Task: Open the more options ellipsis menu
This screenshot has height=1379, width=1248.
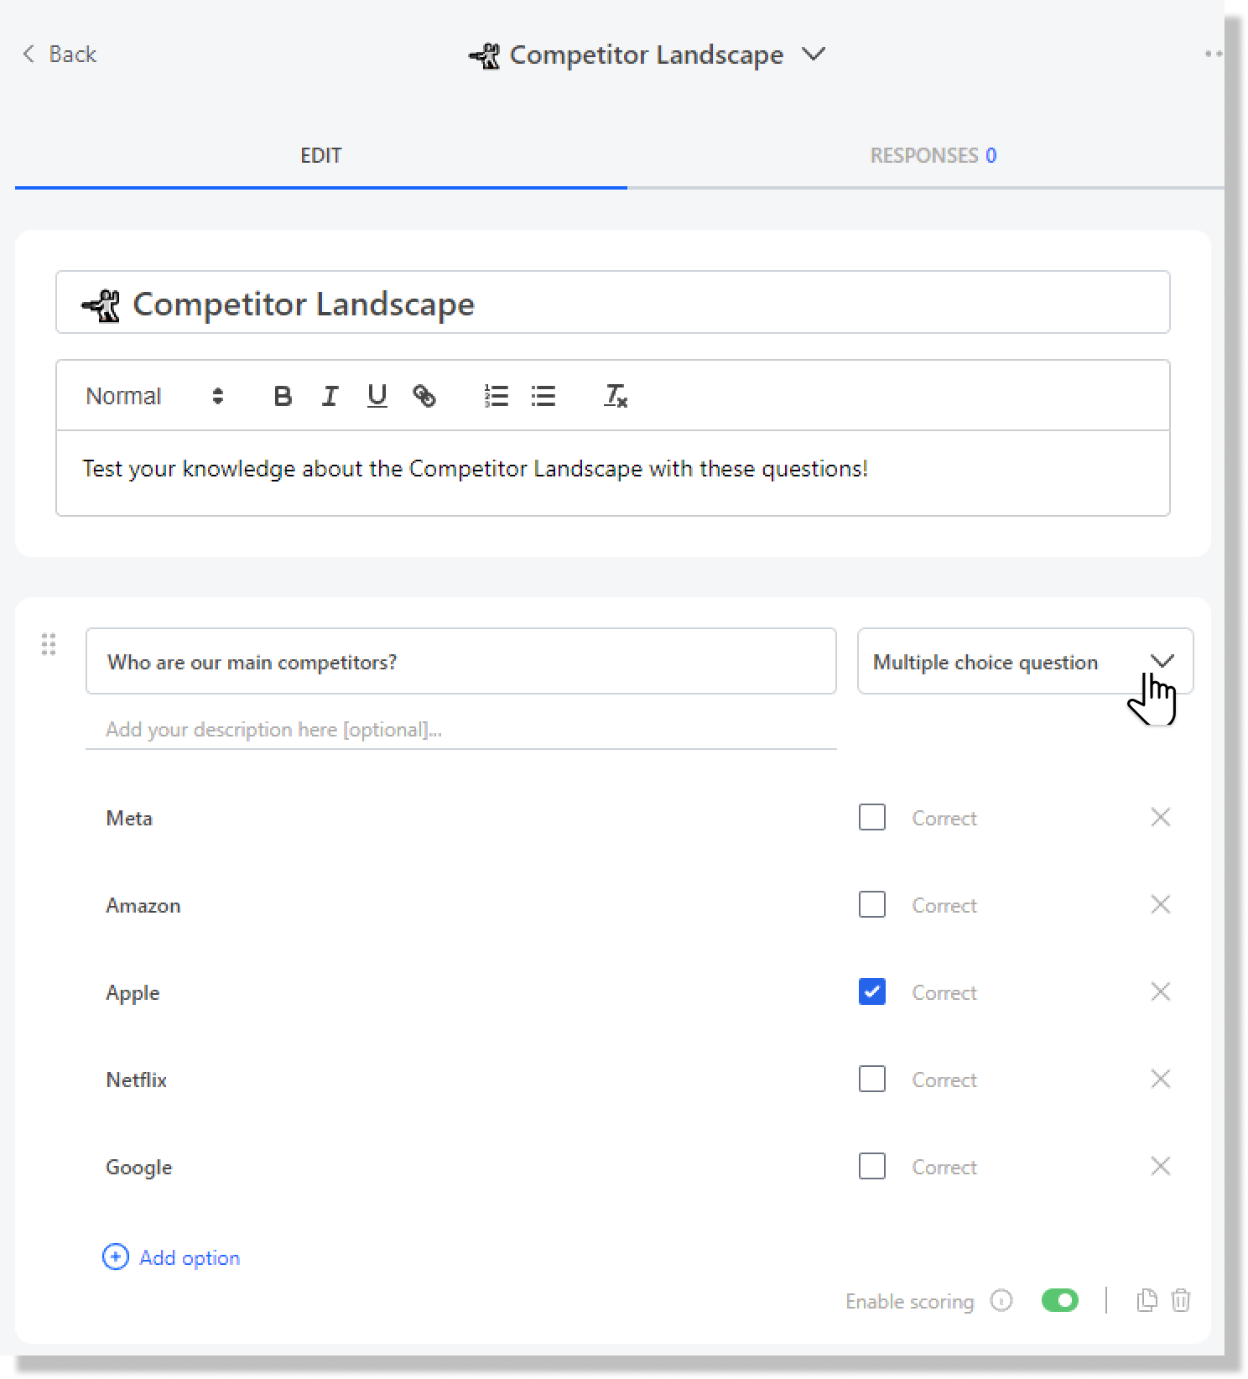Action: click(x=1213, y=54)
